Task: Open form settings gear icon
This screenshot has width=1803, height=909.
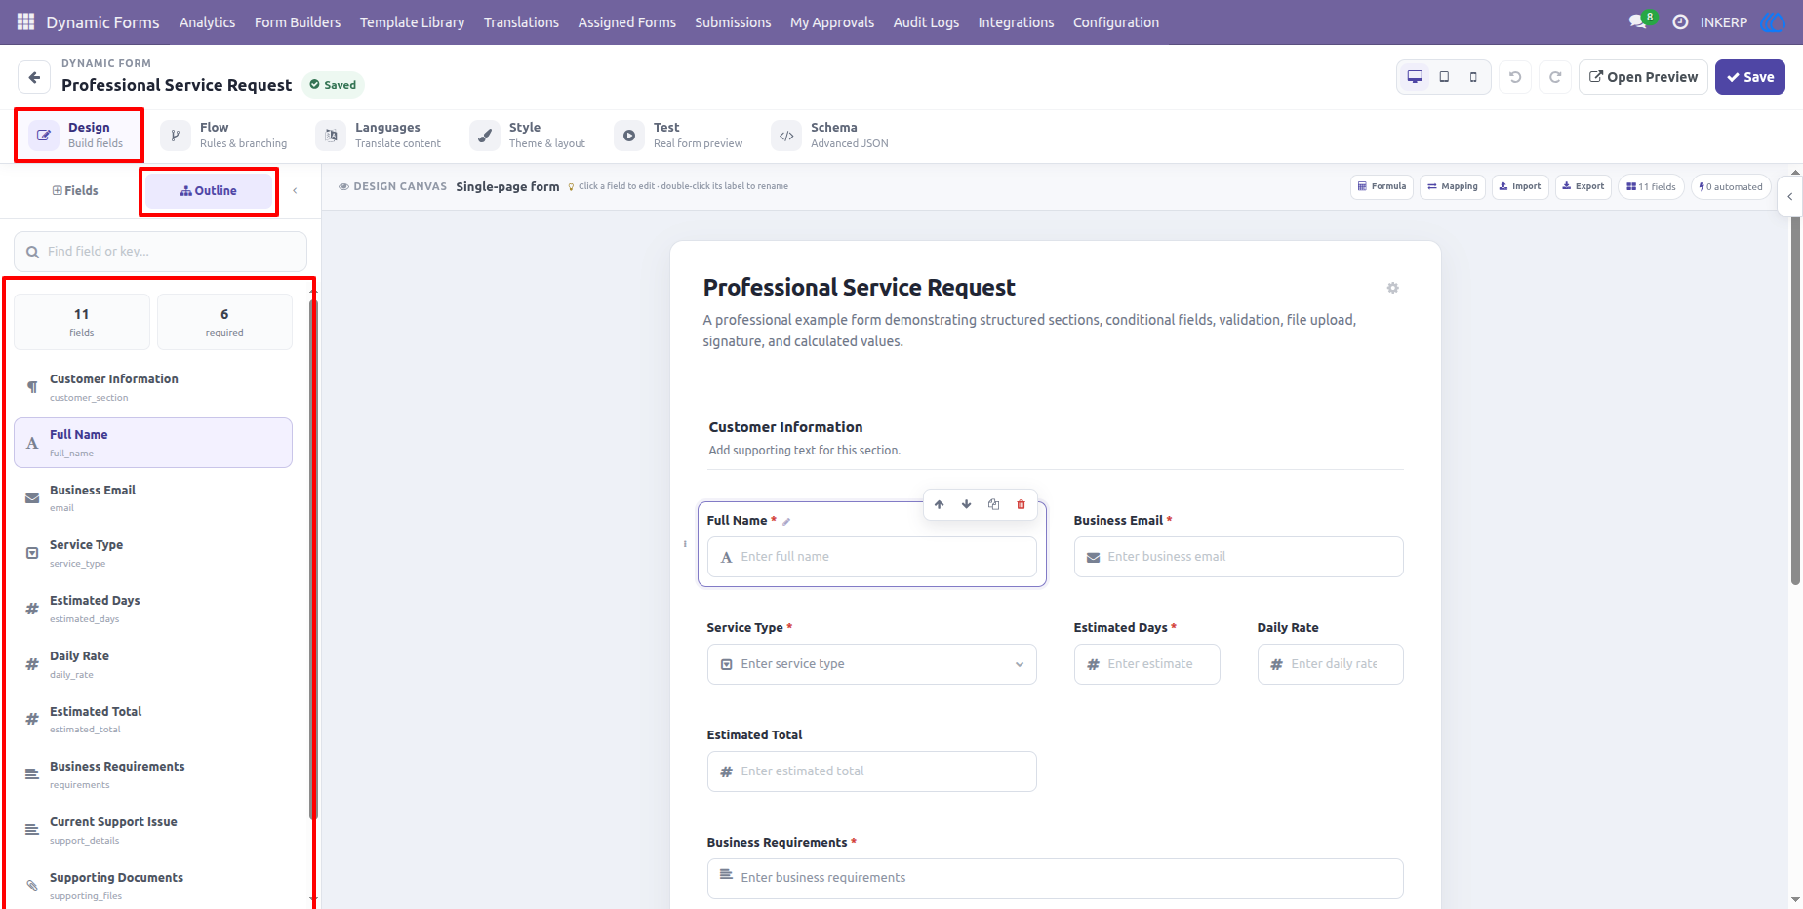Action: click(1392, 288)
